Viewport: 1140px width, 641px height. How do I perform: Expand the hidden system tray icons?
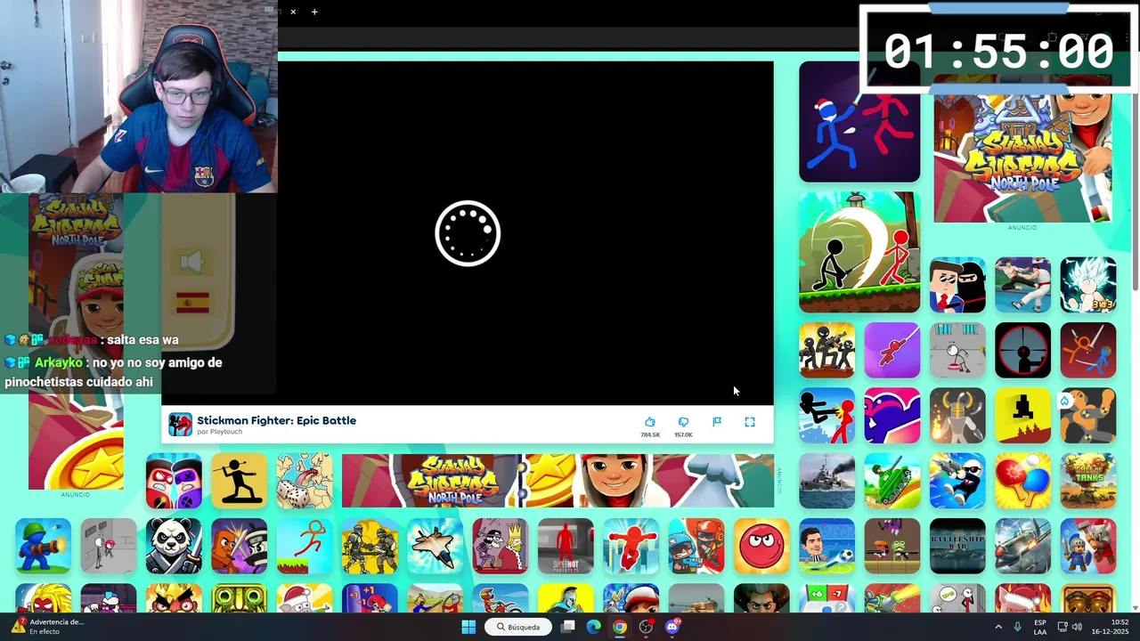tap(997, 627)
